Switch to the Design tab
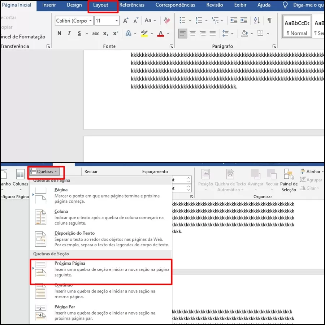 point(74,5)
